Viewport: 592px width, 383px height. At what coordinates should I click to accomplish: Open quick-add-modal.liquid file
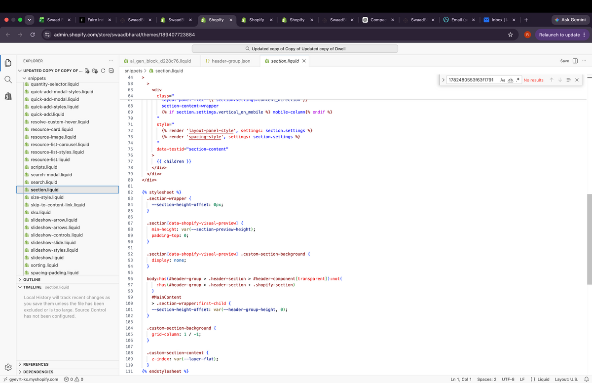point(55,99)
